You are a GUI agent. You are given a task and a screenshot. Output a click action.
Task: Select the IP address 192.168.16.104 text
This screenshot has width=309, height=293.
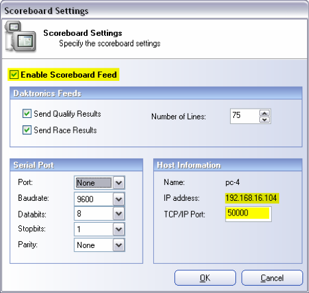pyautogui.click(x=251, y=198)
